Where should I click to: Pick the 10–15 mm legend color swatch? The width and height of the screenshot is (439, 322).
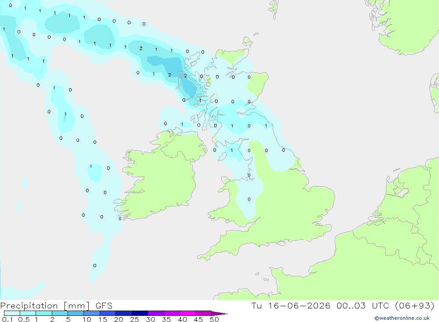tap(92, 313)
